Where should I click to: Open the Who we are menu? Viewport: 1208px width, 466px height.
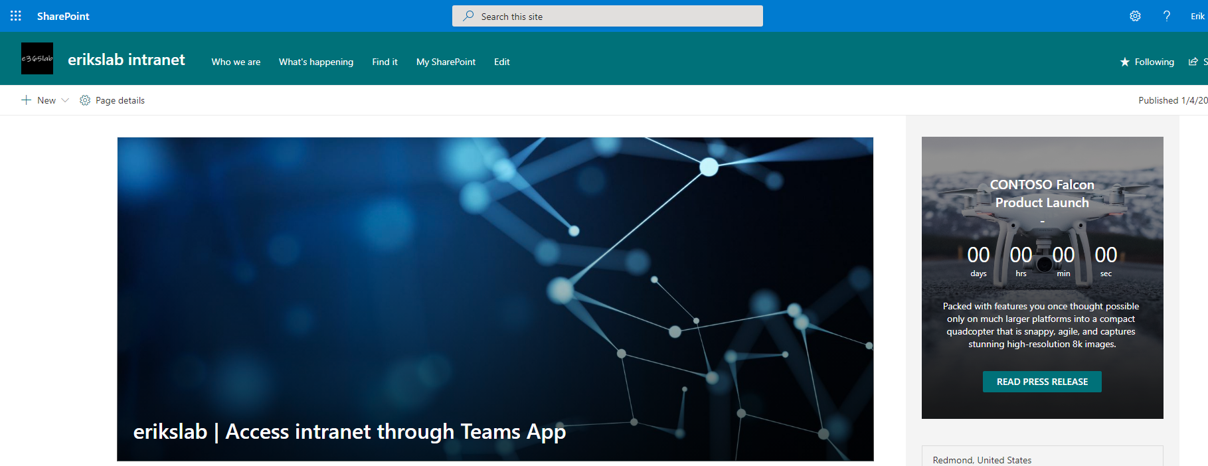click(x=236, y=62)
